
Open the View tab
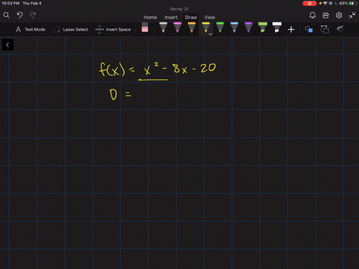tap(209, 17)
